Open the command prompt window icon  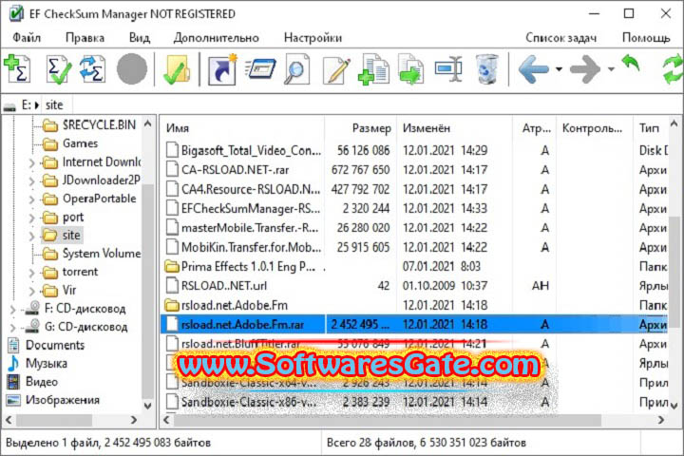coord(260,68)
